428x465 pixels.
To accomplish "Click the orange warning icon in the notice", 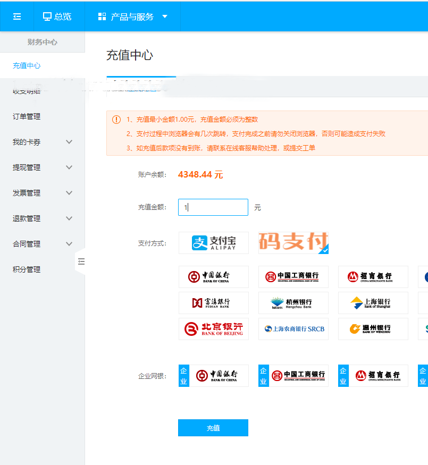I will click(x=116, y=120).
